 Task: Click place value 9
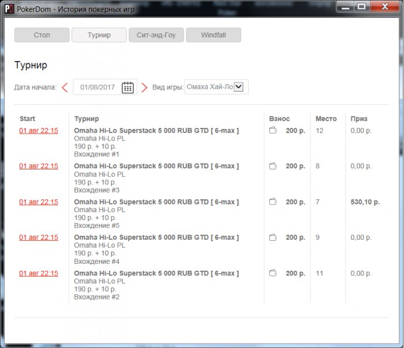(317, 237)
